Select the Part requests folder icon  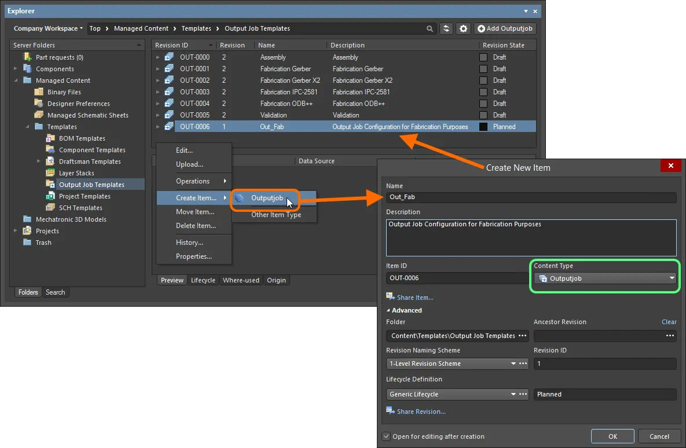pyautogui.click(x=27, y=57)
